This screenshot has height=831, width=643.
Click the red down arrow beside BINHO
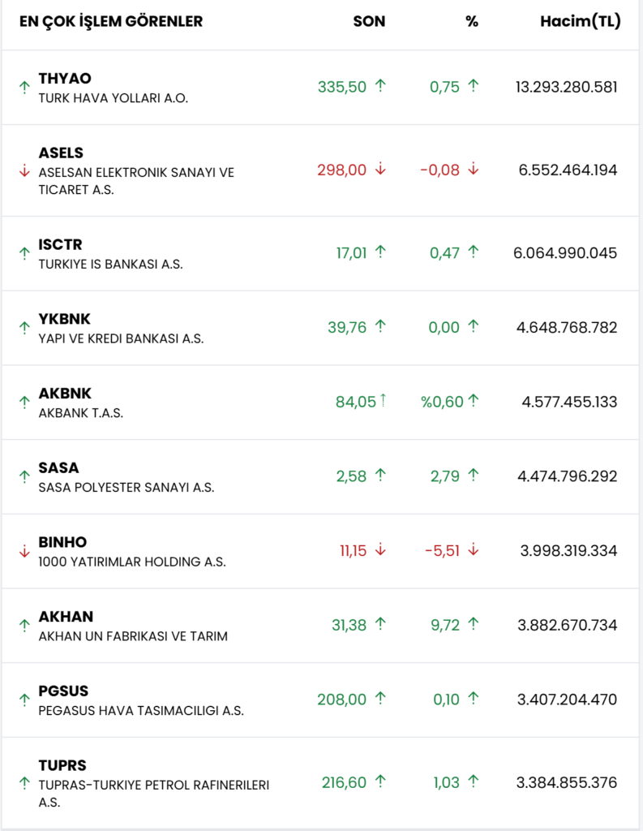[x=24, y=550]
